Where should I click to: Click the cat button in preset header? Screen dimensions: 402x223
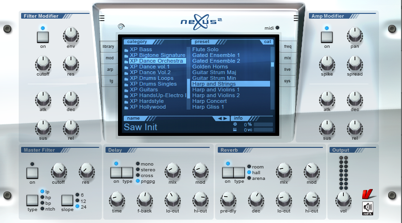click(267, 42)
